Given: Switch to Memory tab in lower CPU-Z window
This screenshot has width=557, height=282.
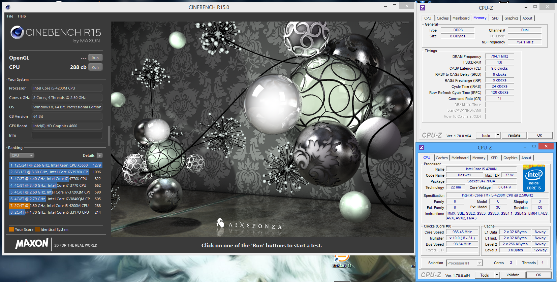Looking at the screenshot, I should click(x=478, y=158).
